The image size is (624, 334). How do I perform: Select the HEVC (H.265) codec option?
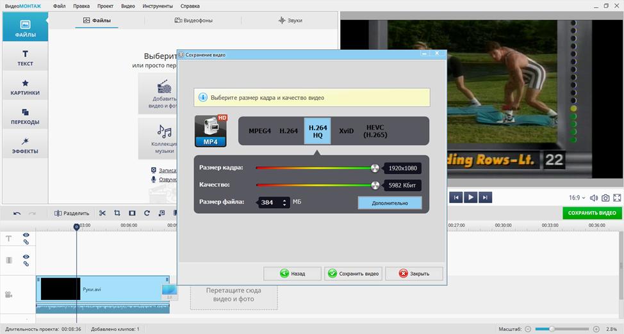pyautogui.click(x=375, y=131)
